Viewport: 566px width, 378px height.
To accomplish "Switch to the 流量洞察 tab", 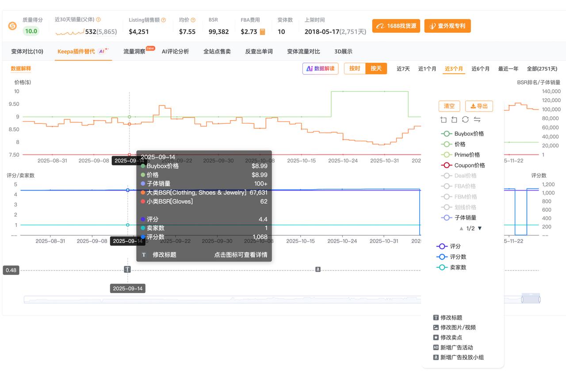I will [134, 51].
